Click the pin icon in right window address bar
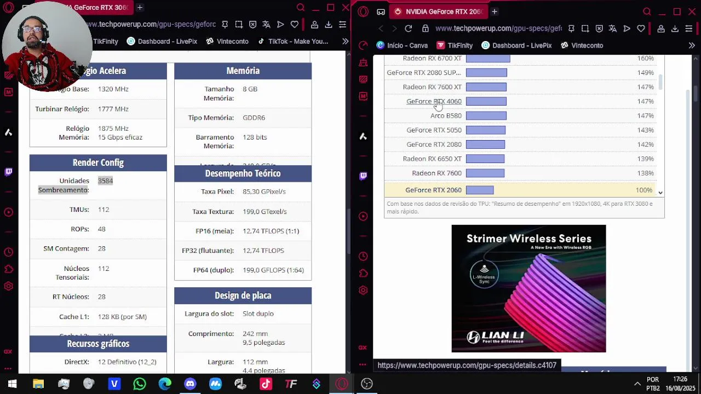 point(571,28)
